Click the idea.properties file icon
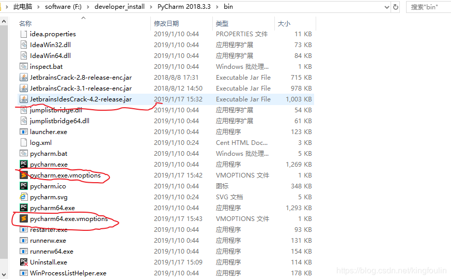 pos(24,34)
